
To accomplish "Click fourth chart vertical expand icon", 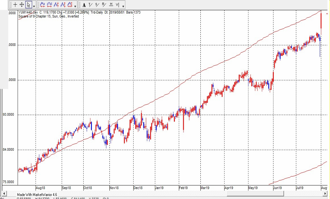I will click(63, 5).
